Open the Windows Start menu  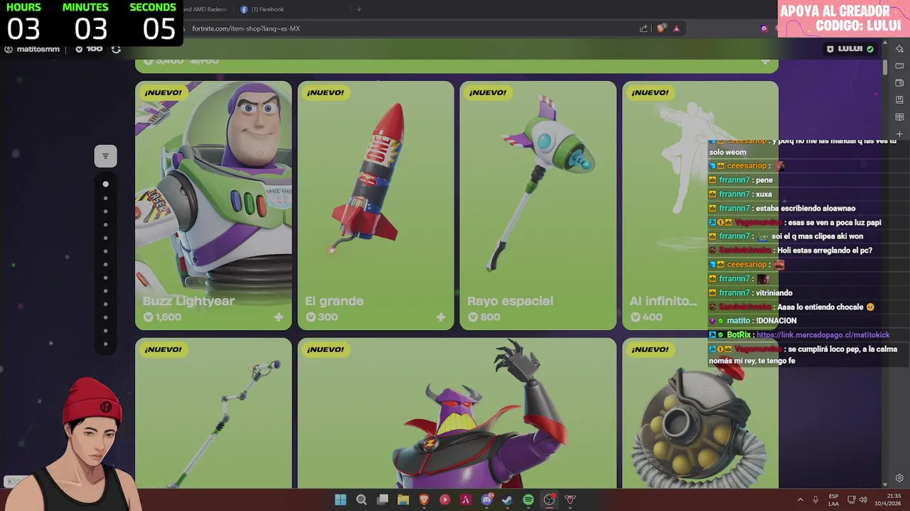(x=341, y=500)
